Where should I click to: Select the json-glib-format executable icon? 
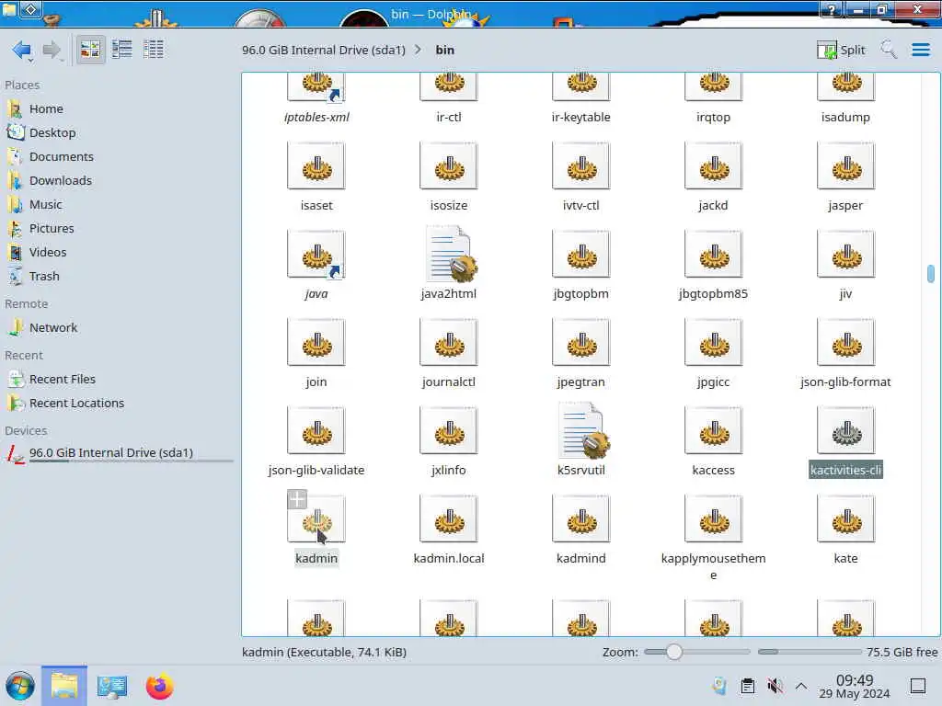(x=845, y=343)
